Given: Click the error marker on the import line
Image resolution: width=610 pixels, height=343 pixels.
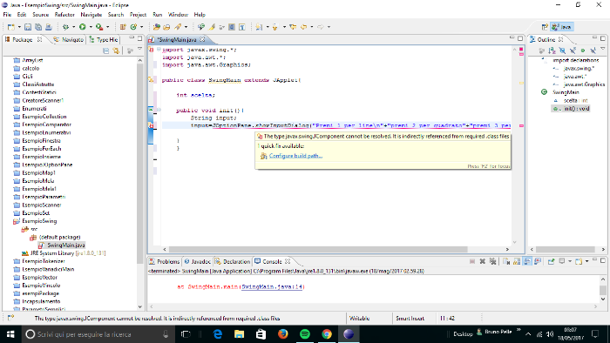Looking at the screenshot, I should click(151, 50).
